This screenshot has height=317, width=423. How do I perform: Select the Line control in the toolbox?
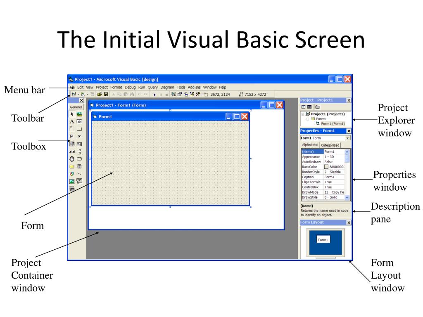(x=79, y=174)
